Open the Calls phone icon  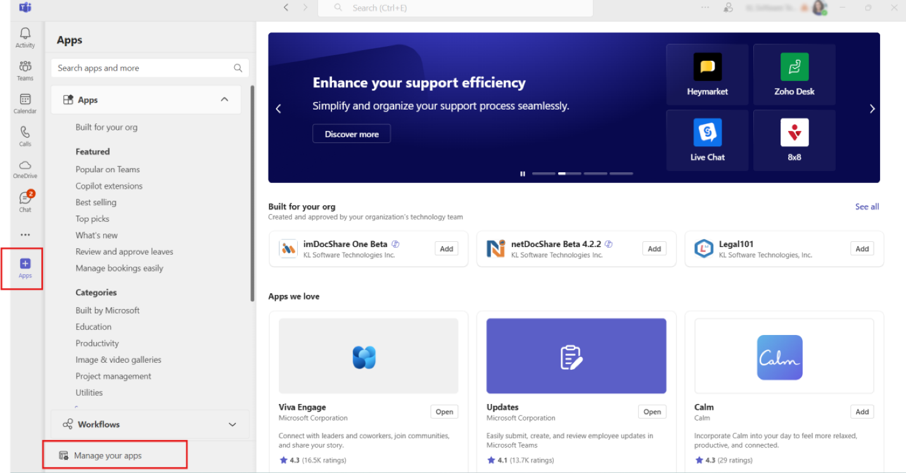click(25, 136)
